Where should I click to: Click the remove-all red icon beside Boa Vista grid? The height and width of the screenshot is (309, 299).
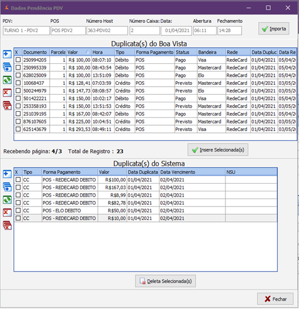pos(7,105)
